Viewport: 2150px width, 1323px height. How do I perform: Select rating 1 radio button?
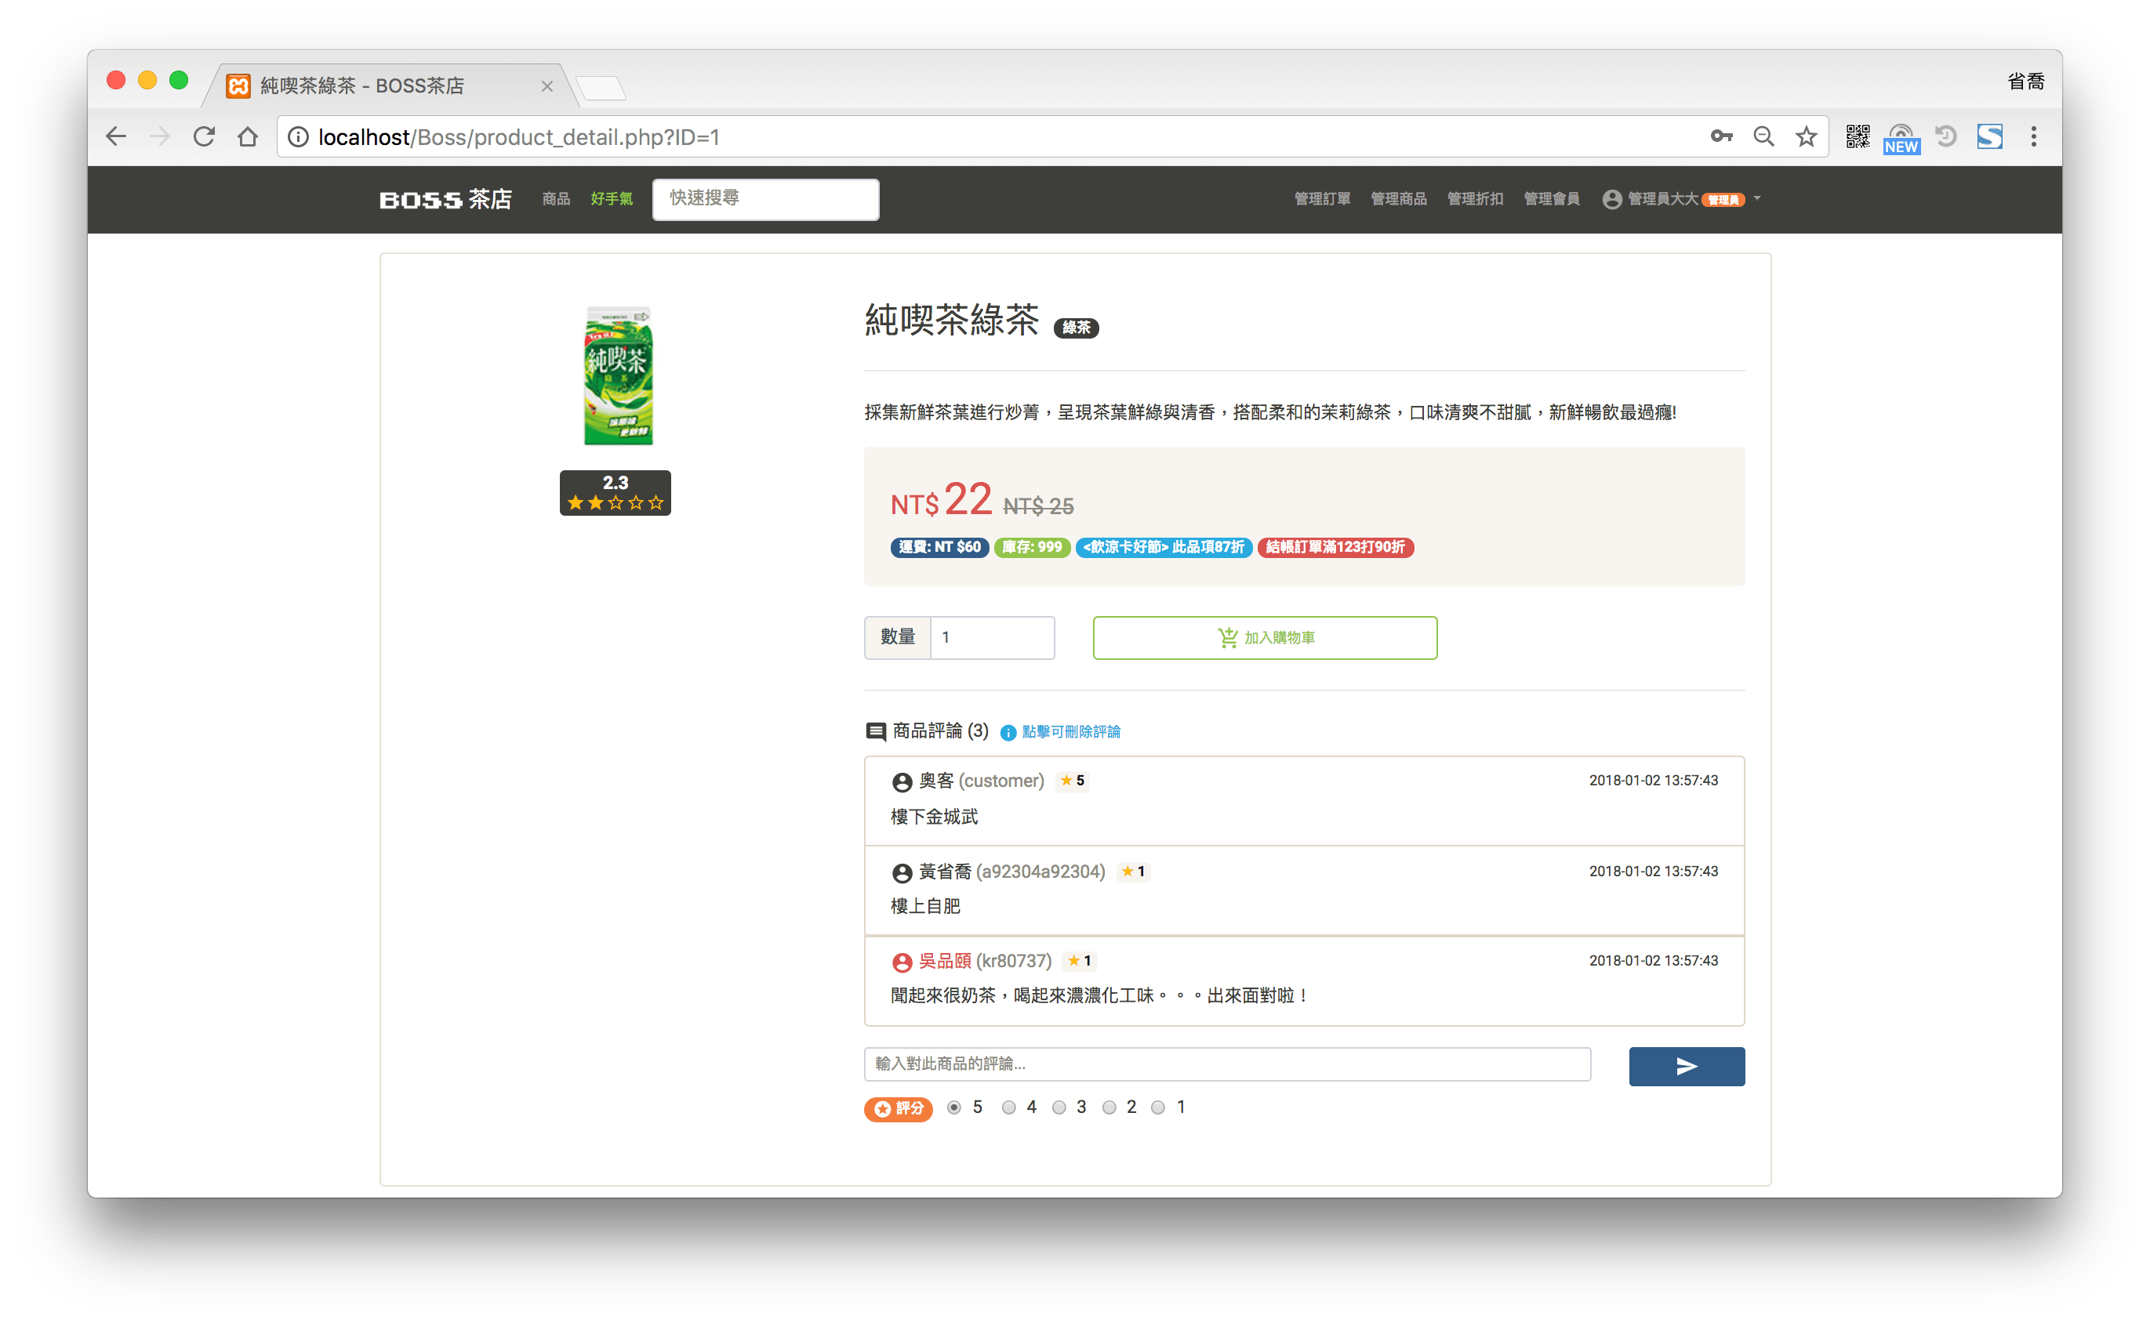(x=1158, y=1107)
